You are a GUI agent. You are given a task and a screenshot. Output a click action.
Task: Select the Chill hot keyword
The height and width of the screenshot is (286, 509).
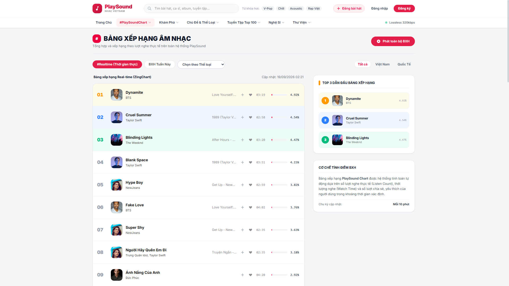281,8
